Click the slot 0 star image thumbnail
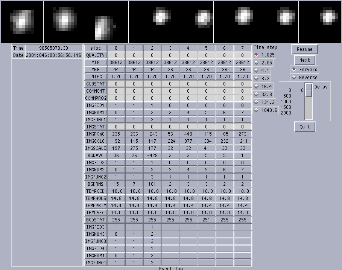342x270 pixels. tap(22, 21)
